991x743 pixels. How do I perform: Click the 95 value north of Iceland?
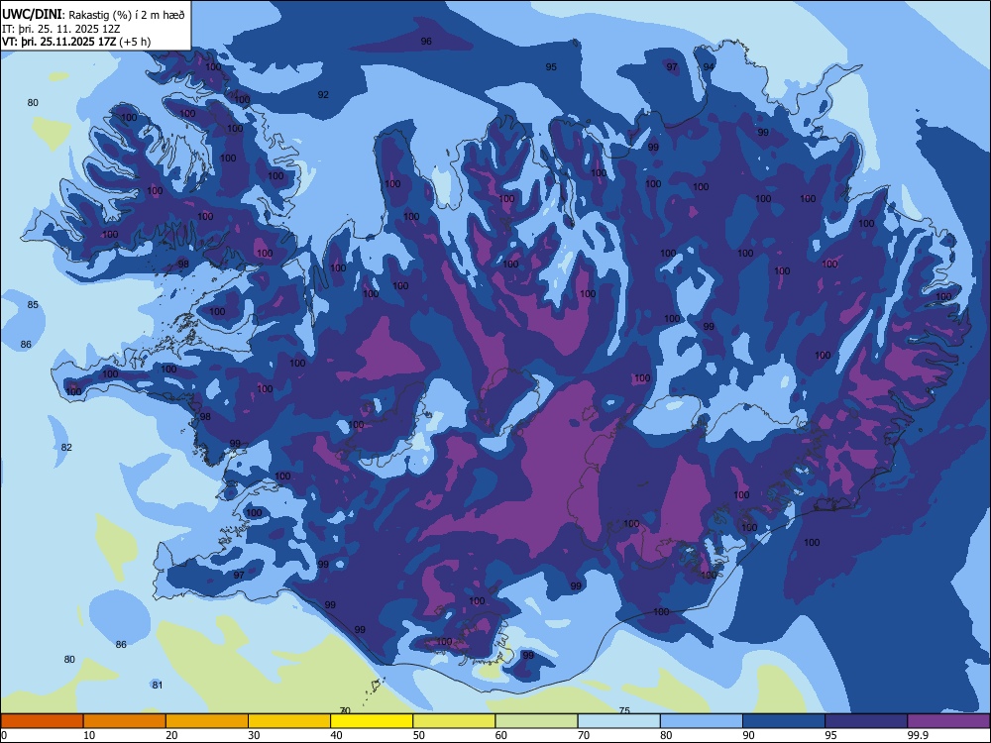pos(551,67)
